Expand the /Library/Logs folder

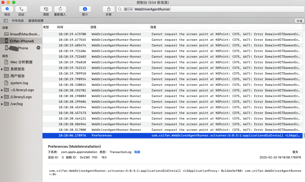pyautogui.click(x=2, y=97)
